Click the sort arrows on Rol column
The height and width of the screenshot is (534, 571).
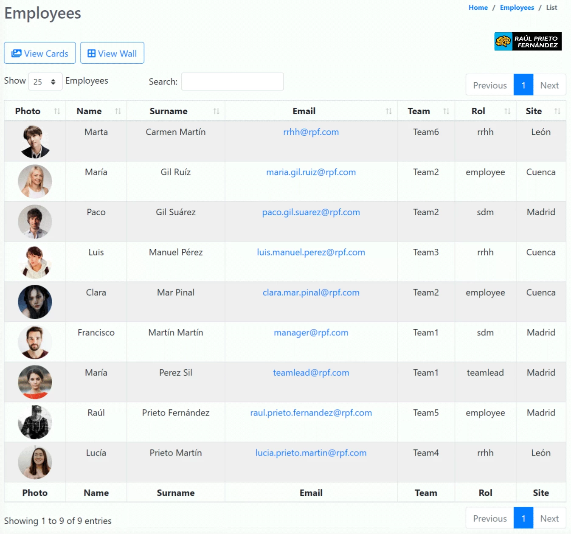[508, 111]
